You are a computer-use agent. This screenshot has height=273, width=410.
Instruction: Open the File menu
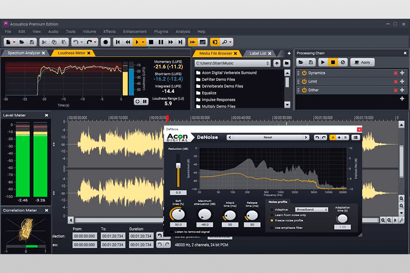[8, 31]
